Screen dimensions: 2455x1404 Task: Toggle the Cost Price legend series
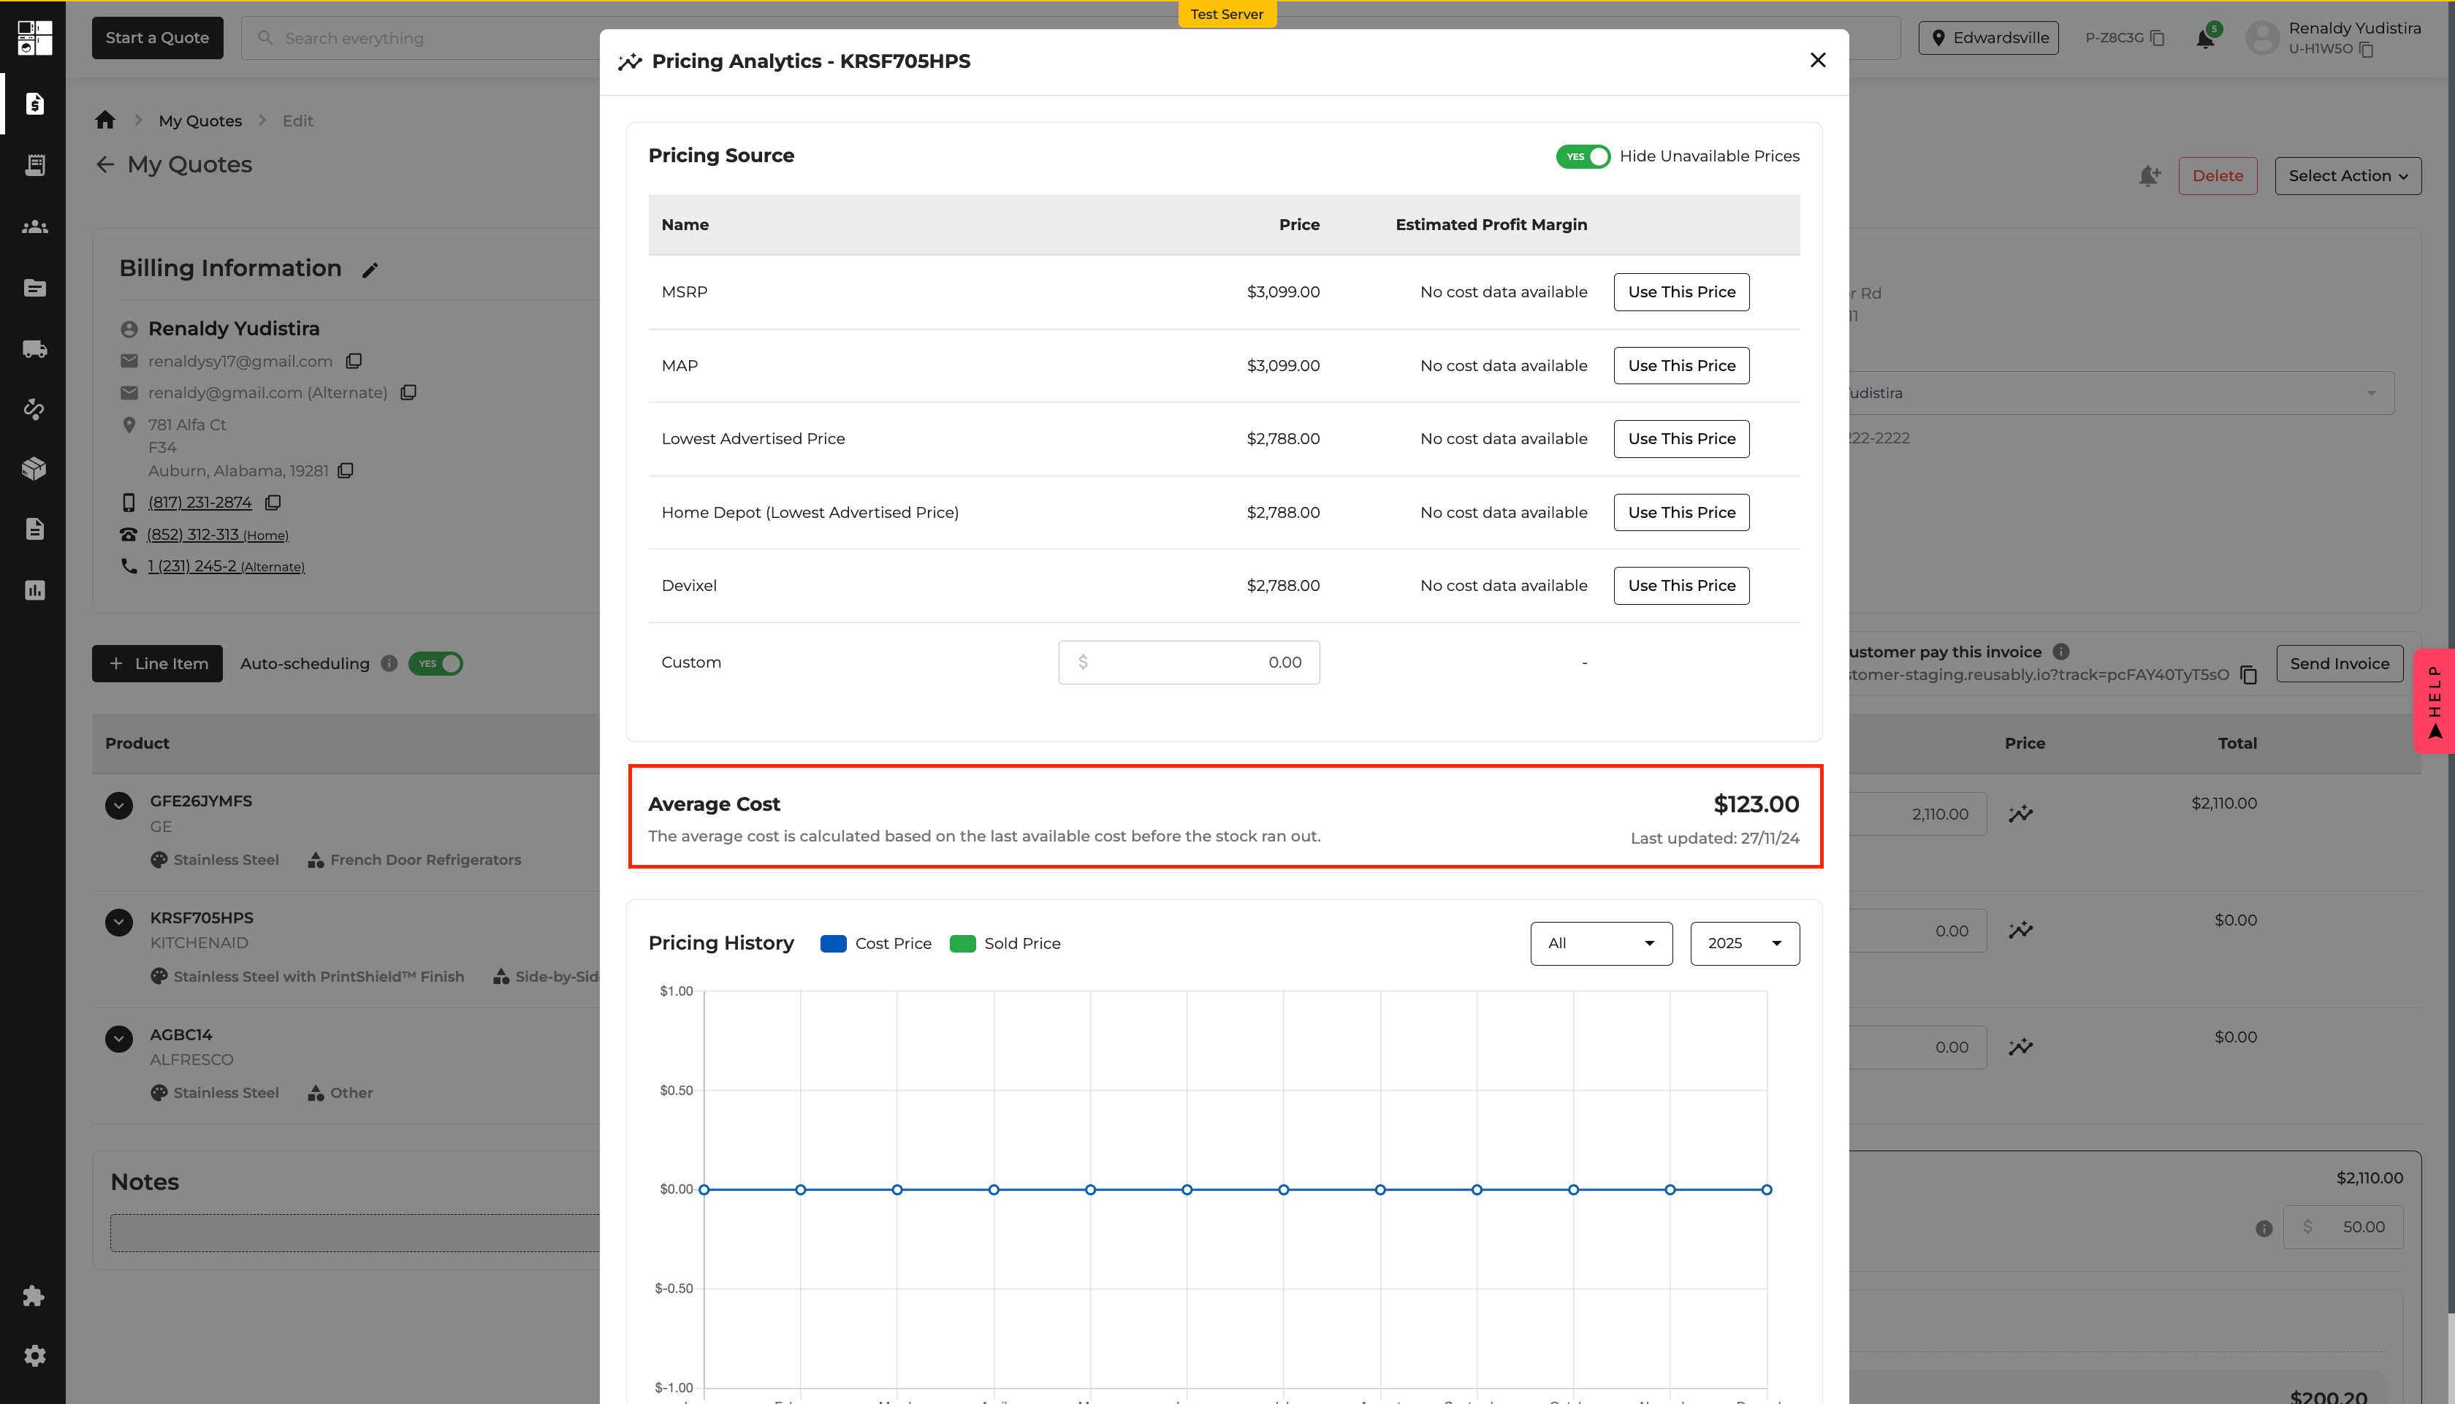[875, 943]
